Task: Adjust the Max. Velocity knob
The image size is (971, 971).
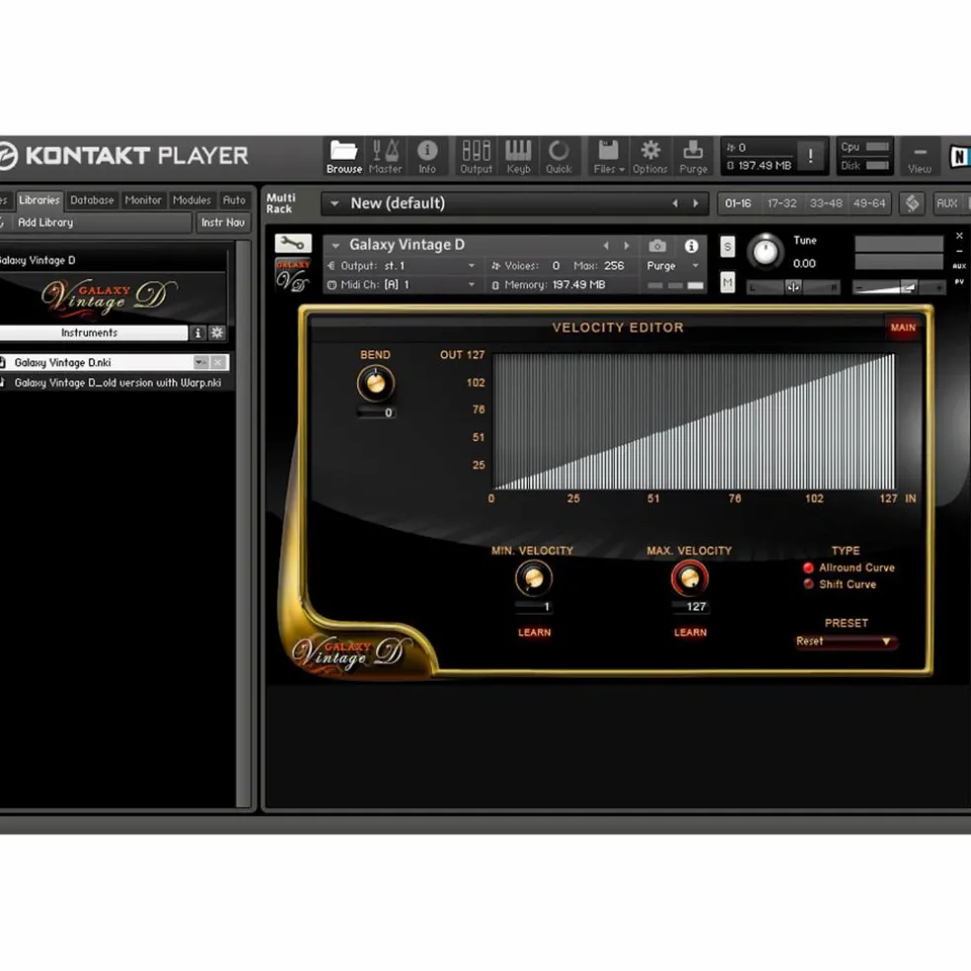Action: (689, 578)
